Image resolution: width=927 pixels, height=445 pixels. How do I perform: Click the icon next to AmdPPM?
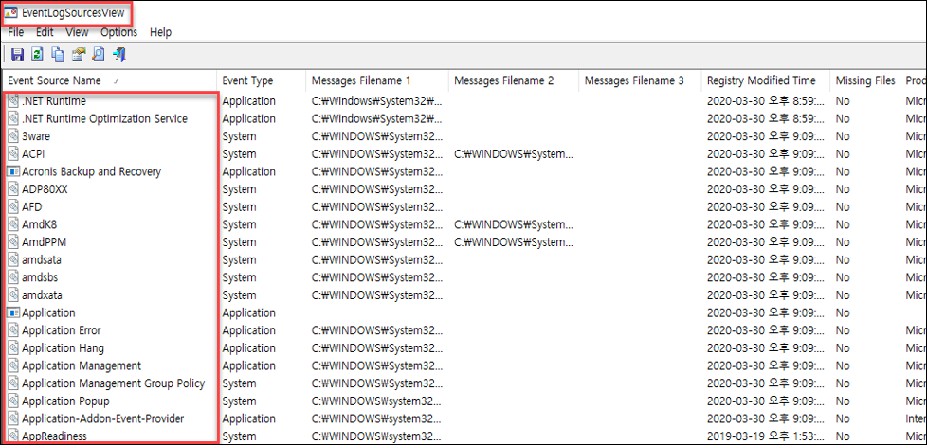click(13, 242)
